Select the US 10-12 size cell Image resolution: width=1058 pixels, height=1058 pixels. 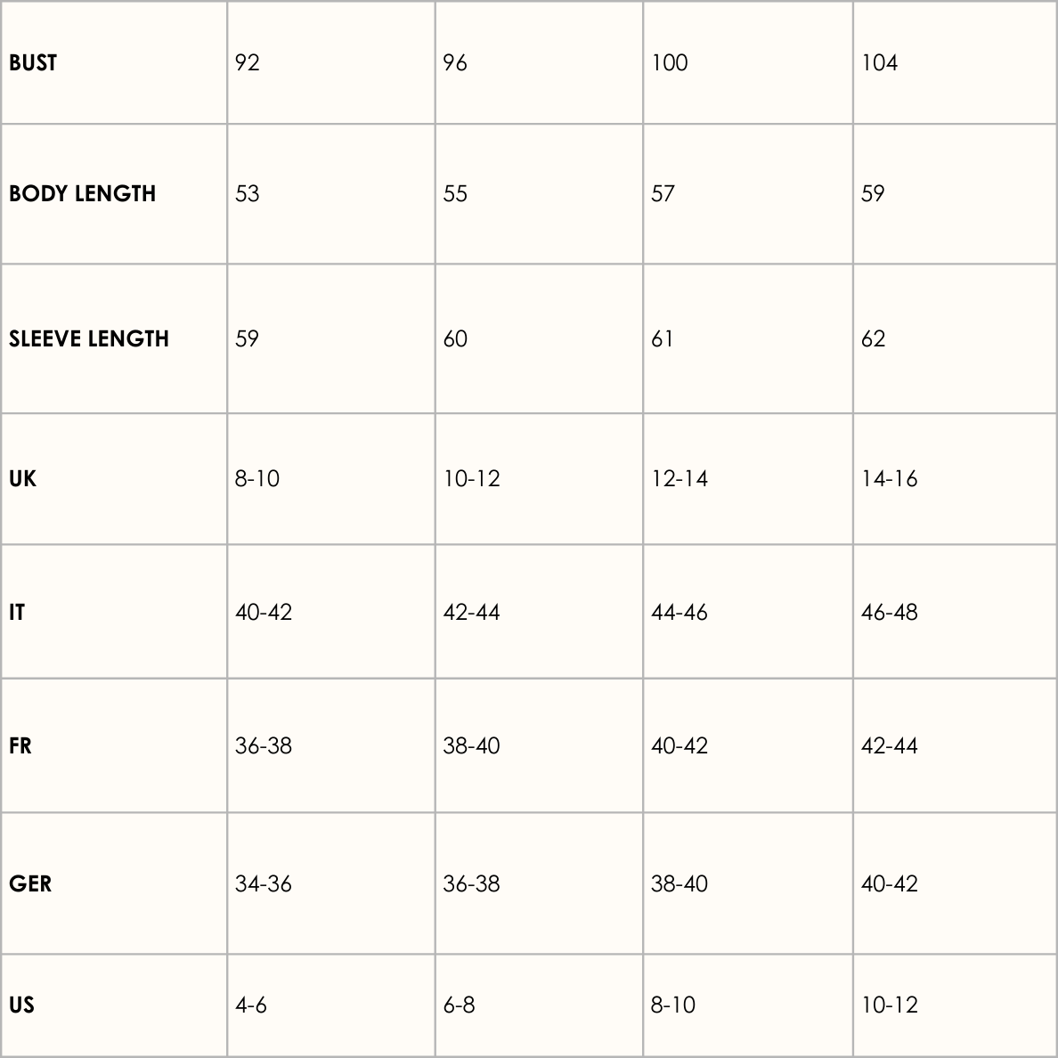(889, 1005)
